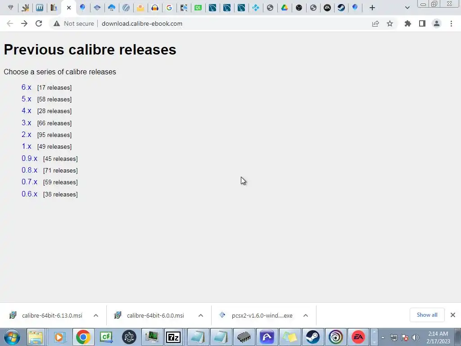Open the Action Center flag icon

pyautogui.click(x=405, y=337)
